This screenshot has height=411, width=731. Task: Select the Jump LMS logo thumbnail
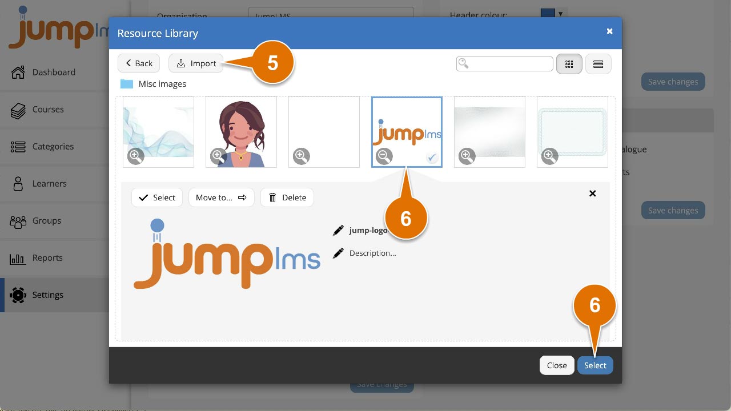tap(407, 132)
